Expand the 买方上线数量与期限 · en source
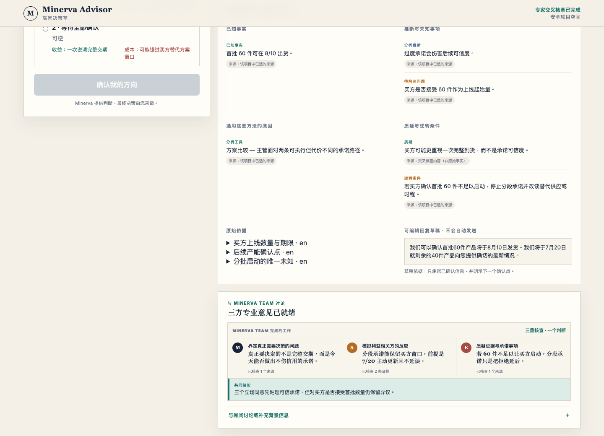Screen dimensions: 604x436 [267, 243]
